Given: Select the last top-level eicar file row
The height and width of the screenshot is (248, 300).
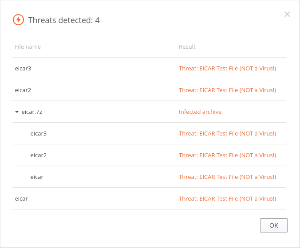Looking at the screenshot, I should pos(149,198).
